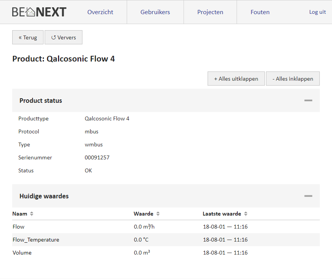The height and width of the screenshot is (279, 332).
Task: Select the Flow_Temperature row name
Action: 36,240
